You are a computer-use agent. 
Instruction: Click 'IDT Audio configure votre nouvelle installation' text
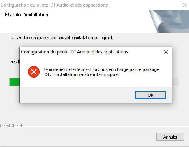pos(61,38)
